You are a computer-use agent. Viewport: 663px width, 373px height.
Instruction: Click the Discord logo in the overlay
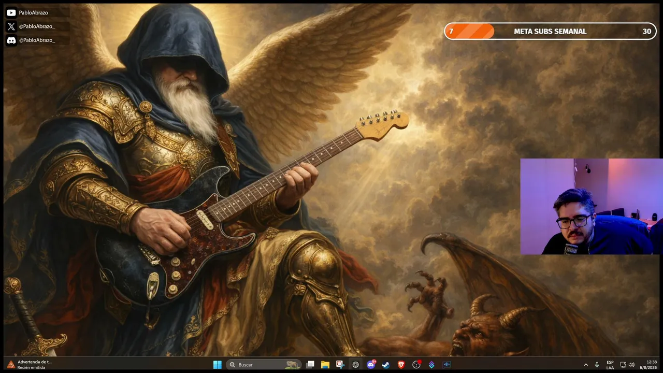[x=11, y=40]
